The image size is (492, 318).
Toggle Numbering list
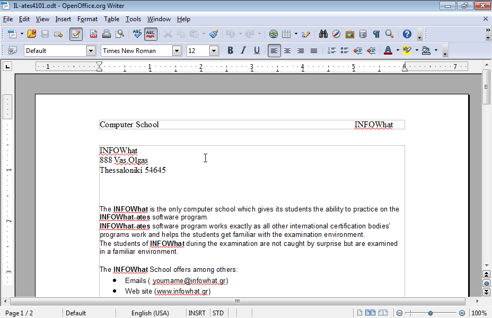coord(331,50)
